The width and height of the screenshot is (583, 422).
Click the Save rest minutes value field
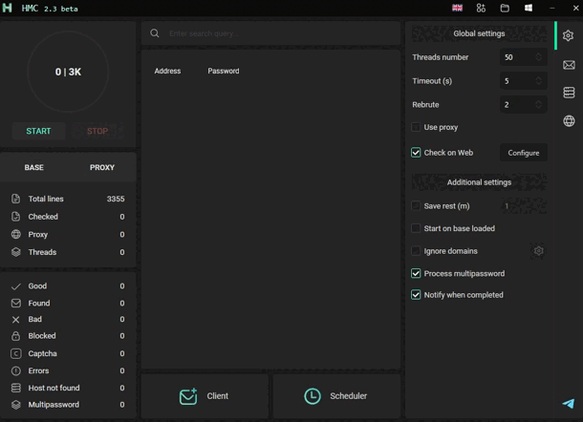[524, 206]
